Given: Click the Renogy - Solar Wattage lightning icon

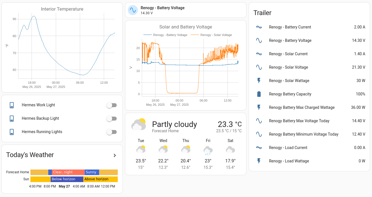Looking at the screenshot, I should coord(259,81).
